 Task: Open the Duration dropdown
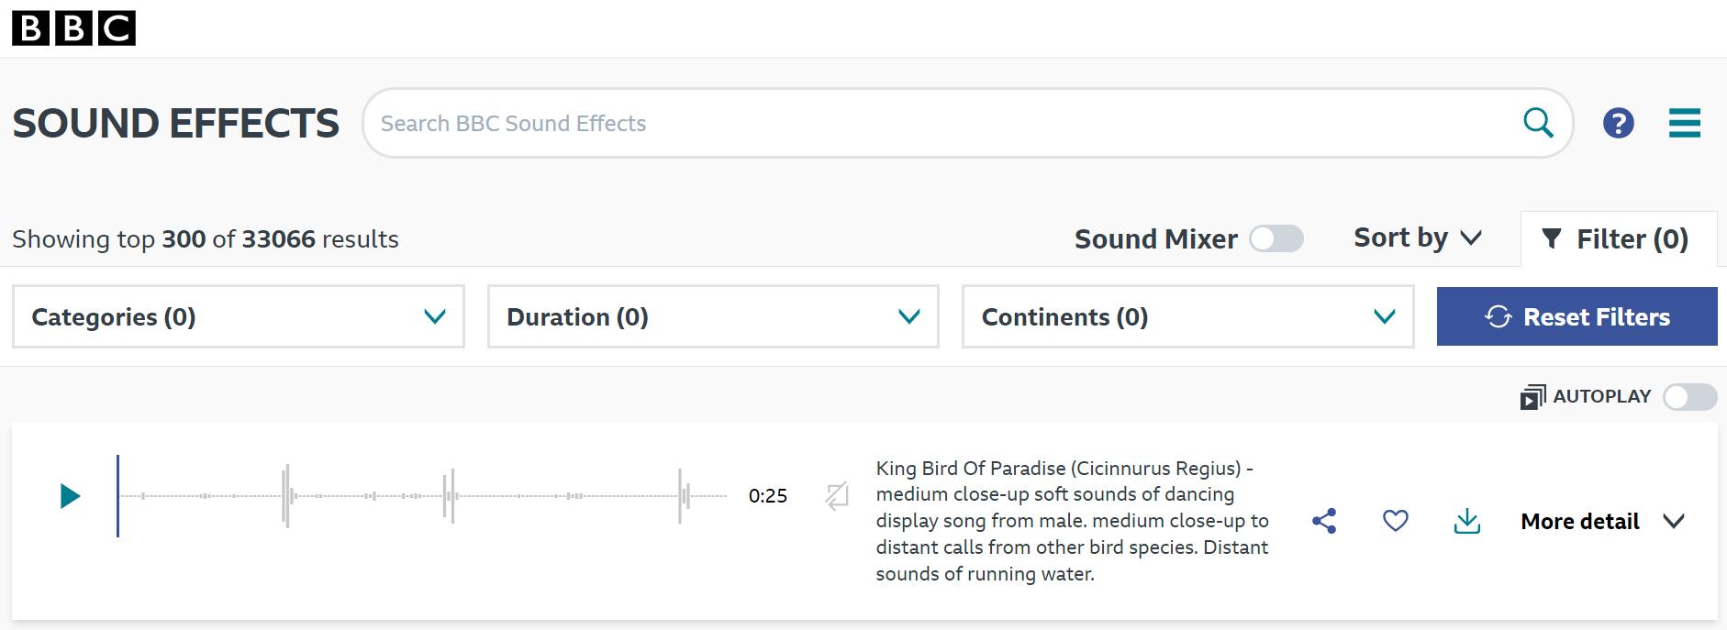pos(713,316)
